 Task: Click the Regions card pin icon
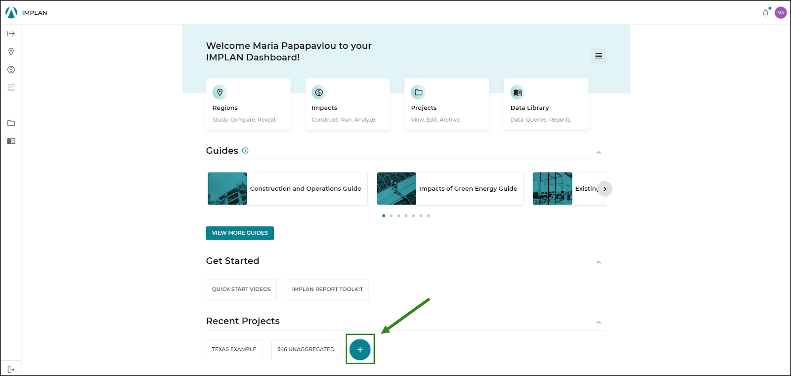(220, 92)
